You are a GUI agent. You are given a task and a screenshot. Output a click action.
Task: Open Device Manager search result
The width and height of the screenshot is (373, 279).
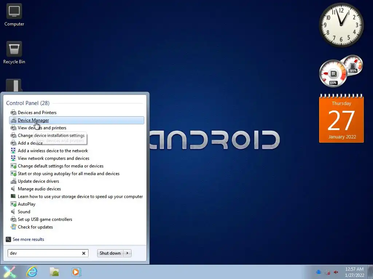[x=76, y=120]
